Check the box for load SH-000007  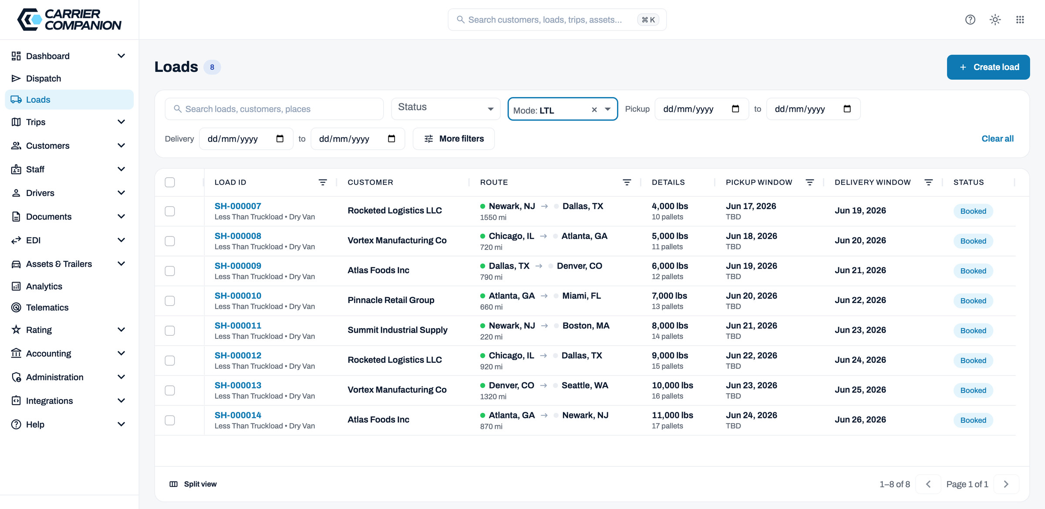point(170,211)
